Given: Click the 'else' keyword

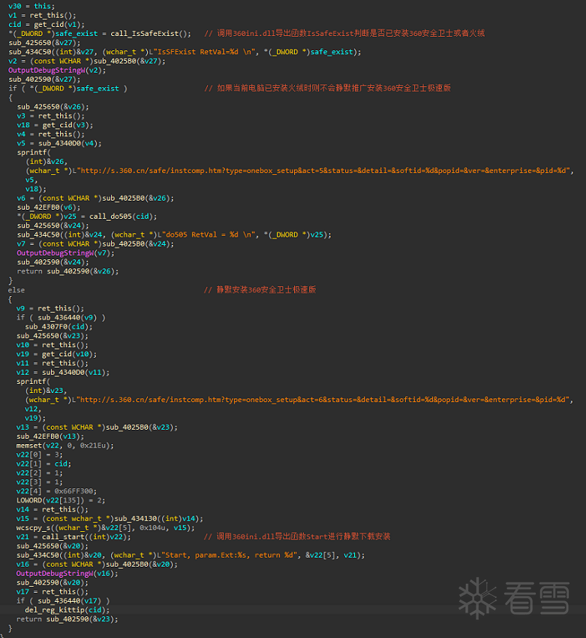Looking at the screenshot, I should 17,290.
